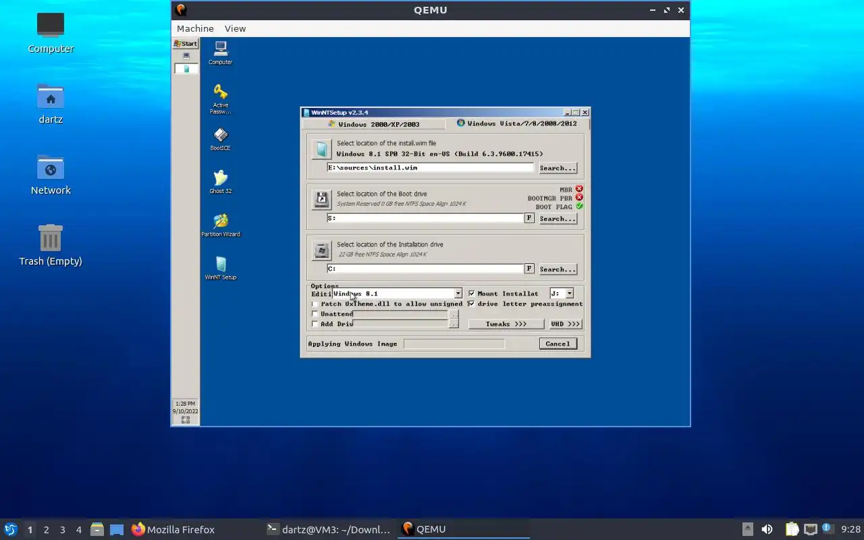This screenshot has width=864, height=540.
Task: Select Windows Vista/7/8/2008/2012 tab
Action: tap(517, 124)
